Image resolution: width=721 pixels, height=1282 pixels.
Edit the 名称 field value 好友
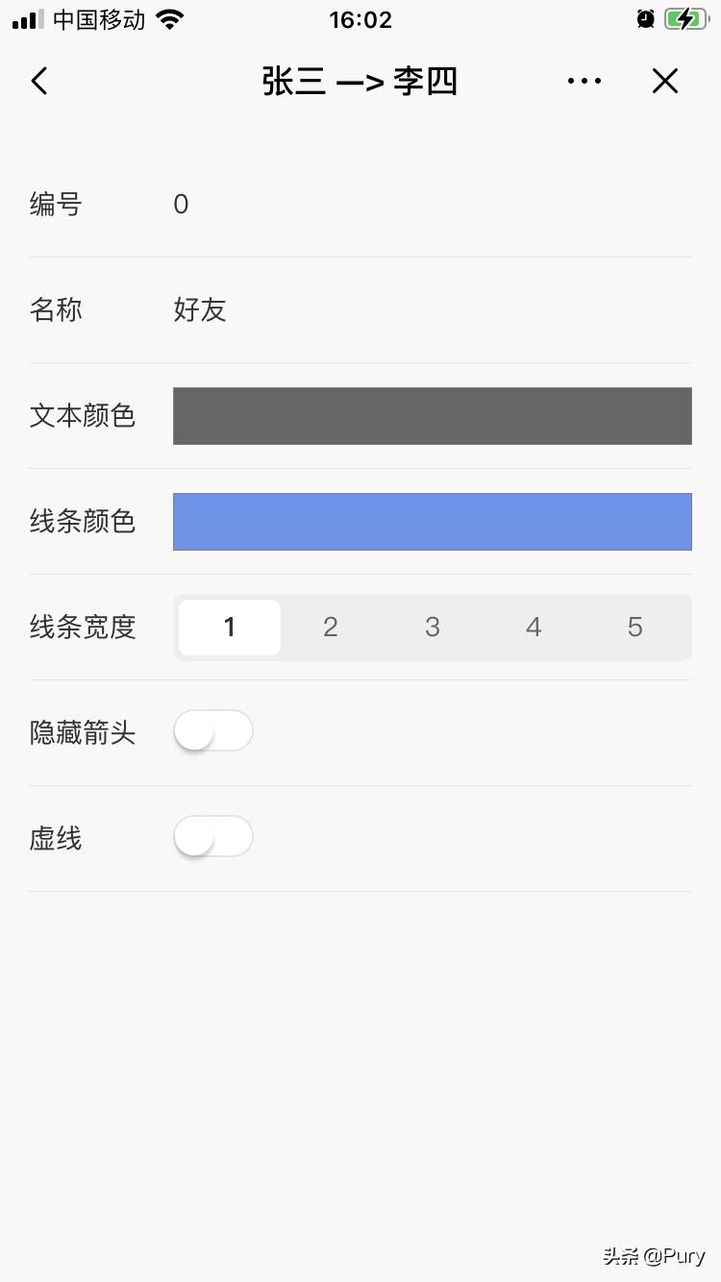click(x=200, y=309)
